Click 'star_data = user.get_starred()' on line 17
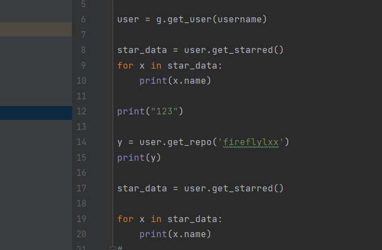The image size is (382, 250). coord(201,188)
